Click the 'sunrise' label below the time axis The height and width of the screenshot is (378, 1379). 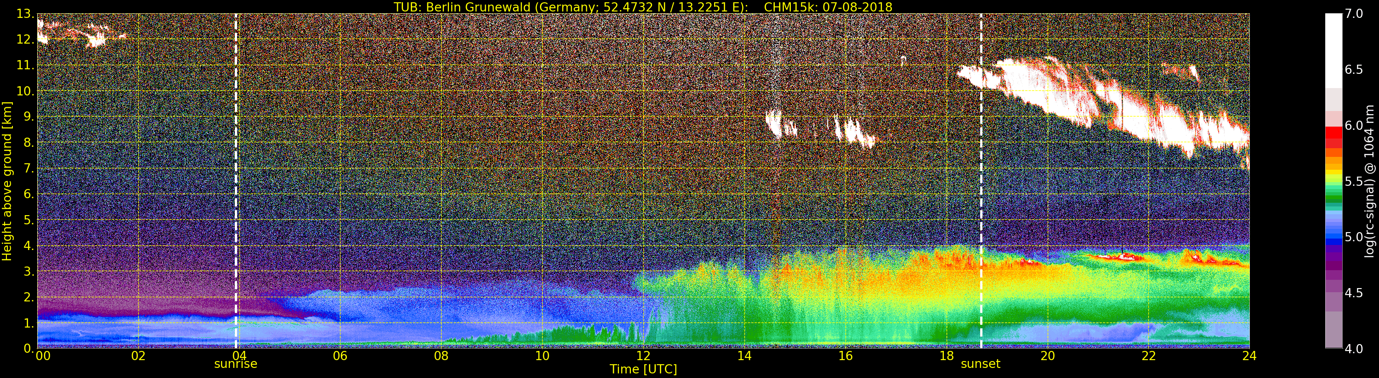[236, 364]
